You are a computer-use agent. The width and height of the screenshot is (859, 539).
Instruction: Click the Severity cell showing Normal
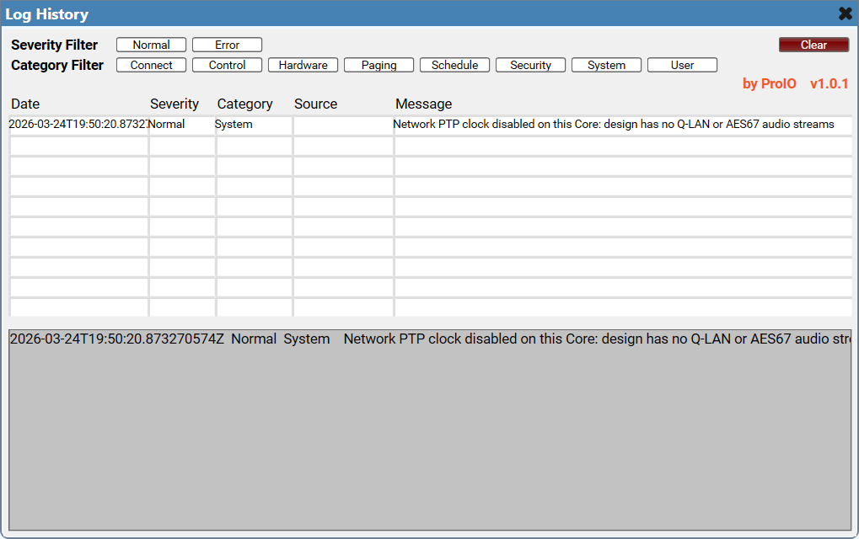click(181, 125)
